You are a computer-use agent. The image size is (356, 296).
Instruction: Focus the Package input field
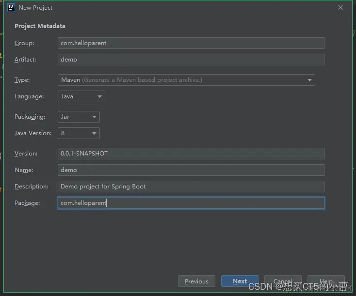tap(191, 203)
